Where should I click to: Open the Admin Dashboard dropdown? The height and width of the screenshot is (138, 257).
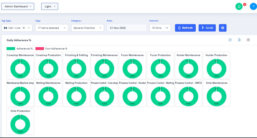tap(18, 7)
